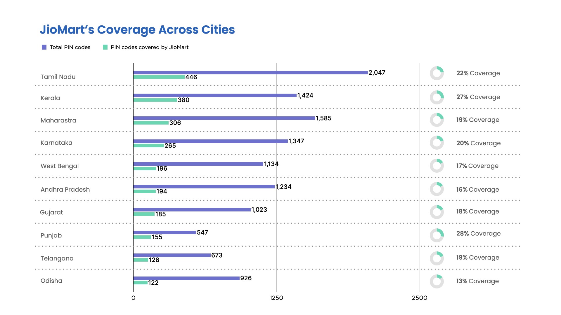Click the Kerala state label
This screenshot has width=561, height=315.
50,98
